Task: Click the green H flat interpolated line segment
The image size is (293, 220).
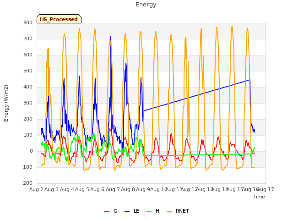Action: pos(196,155)
